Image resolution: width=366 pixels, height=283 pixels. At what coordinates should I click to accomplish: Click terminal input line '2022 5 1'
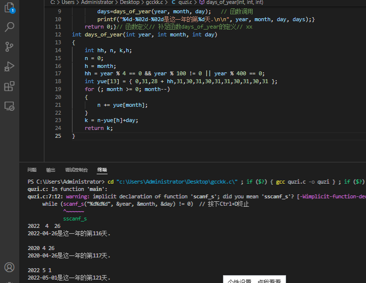(x=39, y=270)
